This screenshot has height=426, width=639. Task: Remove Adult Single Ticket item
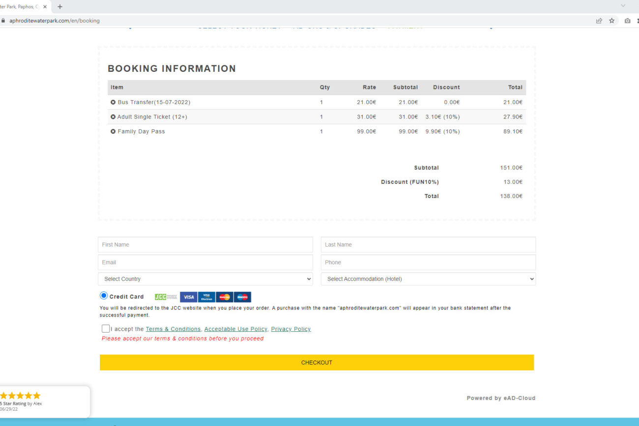click(113, 117)
